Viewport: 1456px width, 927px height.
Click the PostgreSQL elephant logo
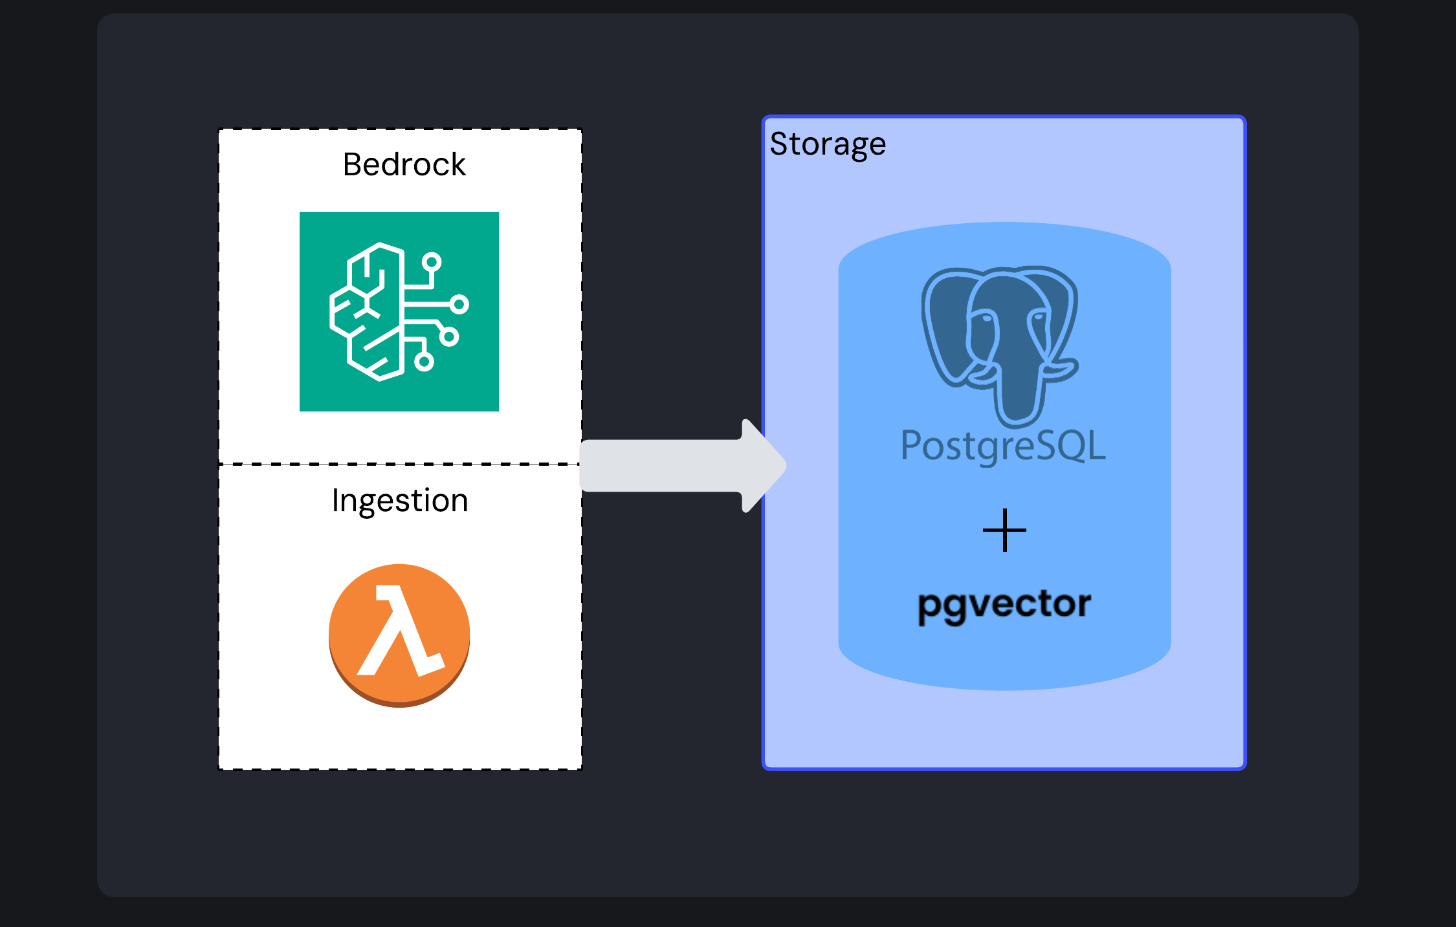tap(1000, 347)
